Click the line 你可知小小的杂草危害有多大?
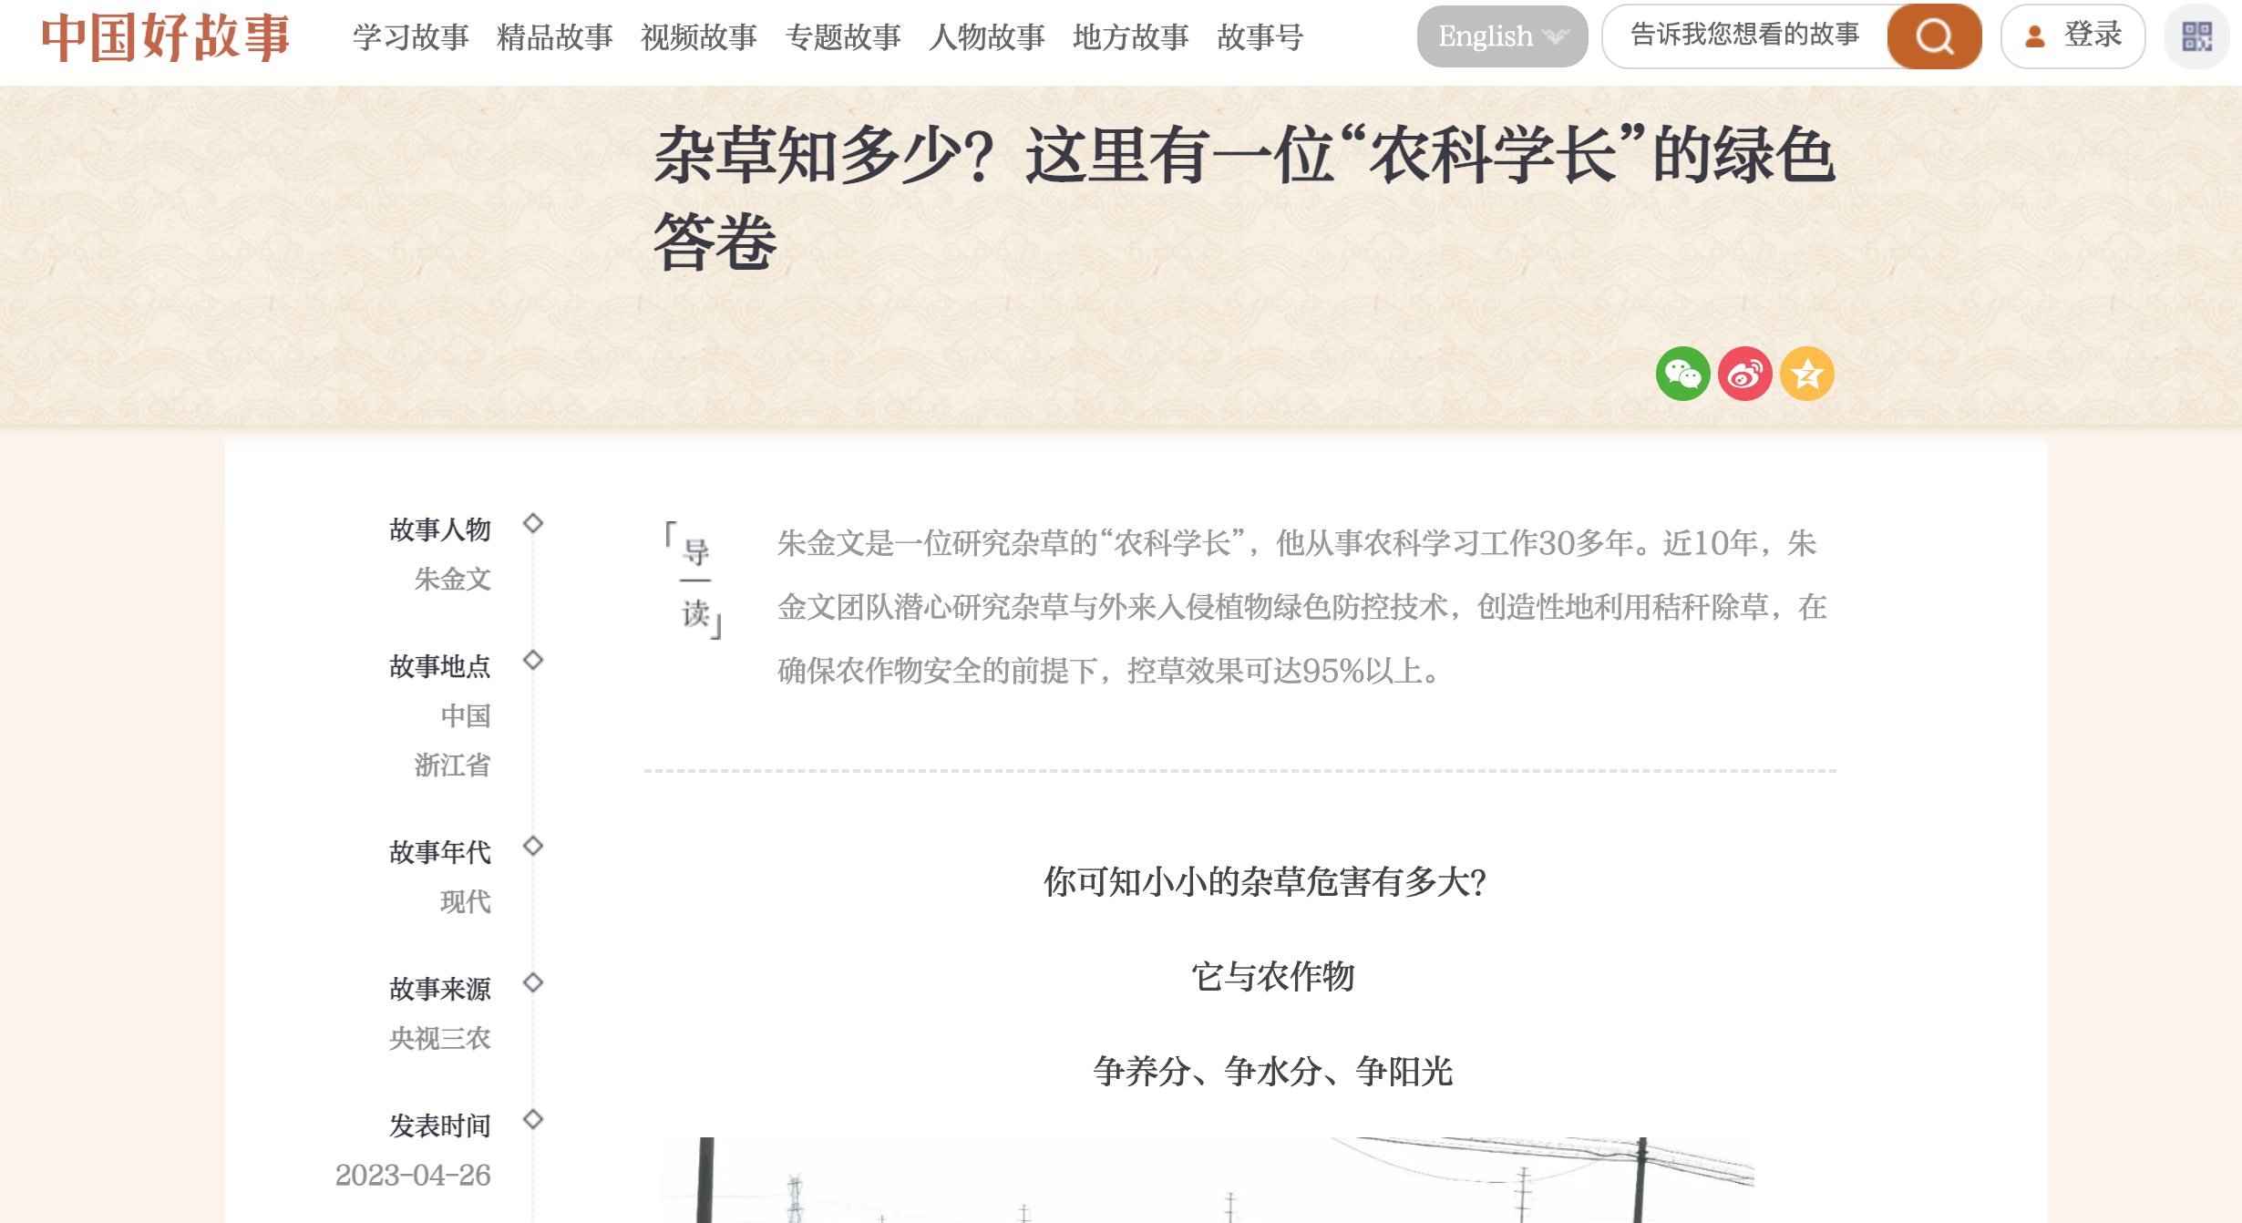Screen dimensions: 2242x1223 coord(1266,881)
